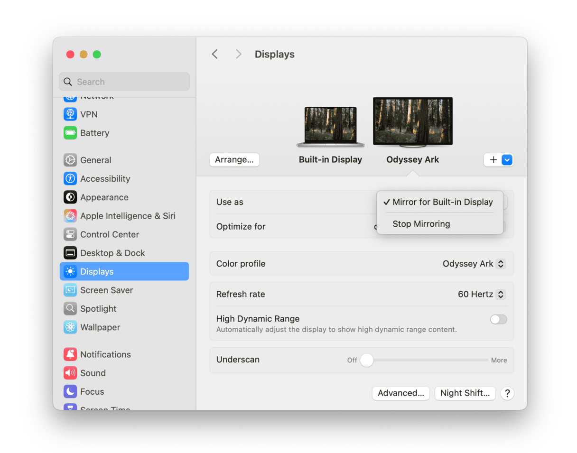The image size is (577, 453).
Task: Click the green zoom window button
Action: pyautogui.click(x=97, y=54)
